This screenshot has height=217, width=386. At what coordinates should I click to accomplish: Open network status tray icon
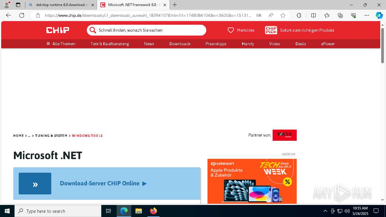tap(340, 211)
